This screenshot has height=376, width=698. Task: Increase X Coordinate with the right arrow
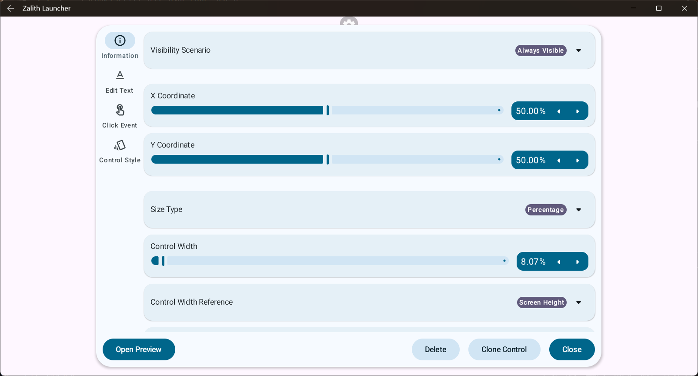tap(578, 111)
